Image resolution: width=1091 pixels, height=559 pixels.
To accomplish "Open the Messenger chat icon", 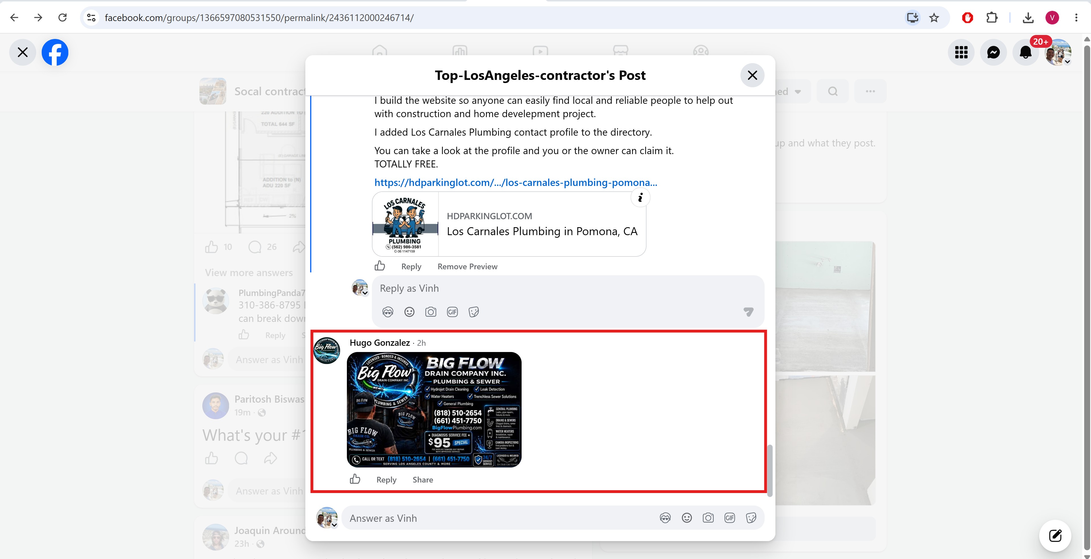I will [x=993, y=53].
